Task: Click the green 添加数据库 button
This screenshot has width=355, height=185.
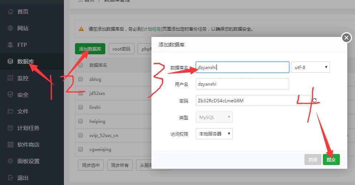Action: click(x=90, y=49)
